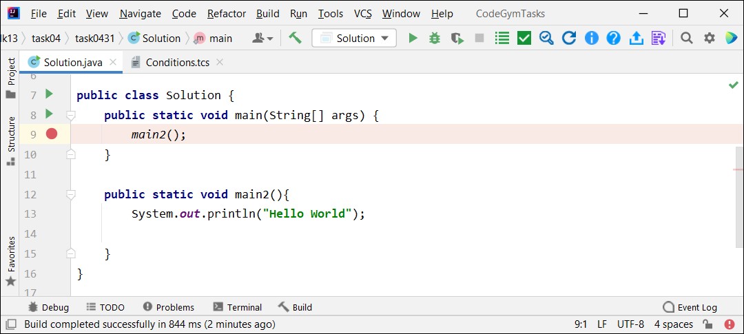Click the fold end marker on line 10
This screenshot has height=334, width=744.
(x=71, y=154)
